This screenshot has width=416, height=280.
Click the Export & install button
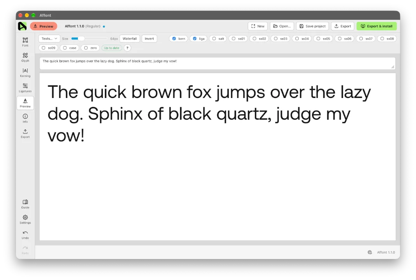pyautogui.click(x=377, y=26)
